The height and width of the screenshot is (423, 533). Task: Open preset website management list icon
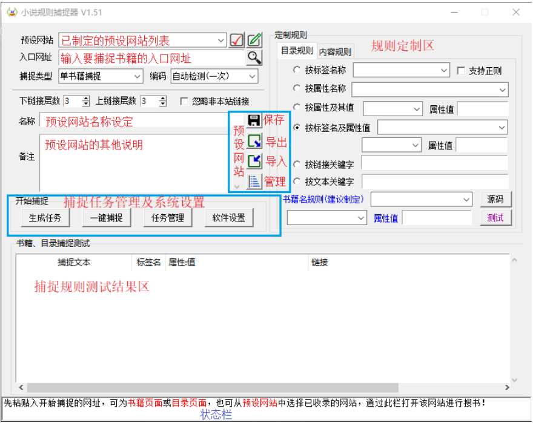point(254,181)
